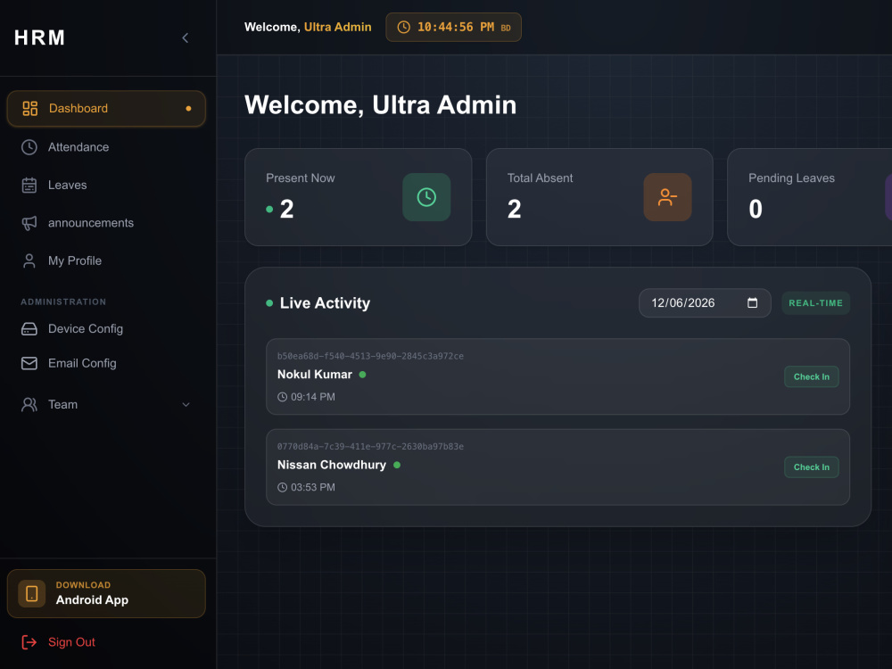Click the announcements megaphone icon

coord(29,223)
